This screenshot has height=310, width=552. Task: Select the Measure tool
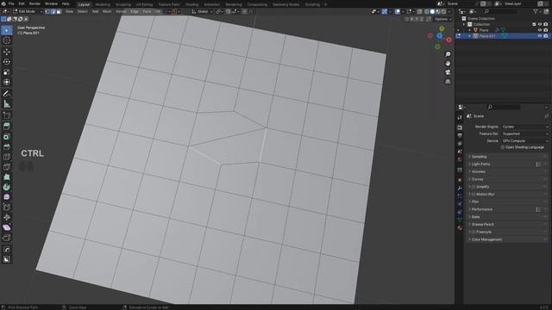click(7, 104)
